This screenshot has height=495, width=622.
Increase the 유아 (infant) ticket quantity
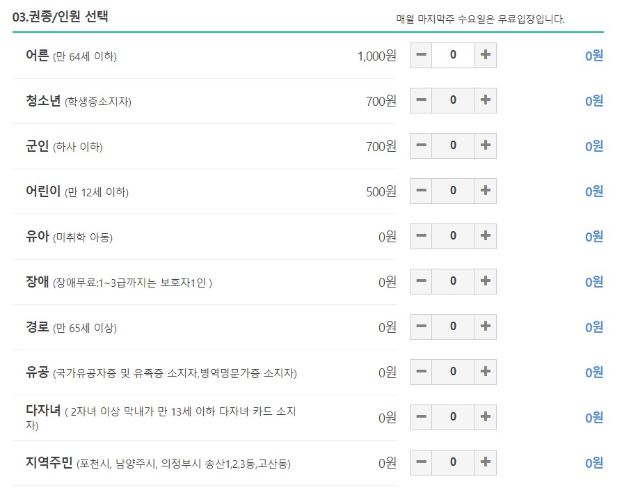[487, 236]
